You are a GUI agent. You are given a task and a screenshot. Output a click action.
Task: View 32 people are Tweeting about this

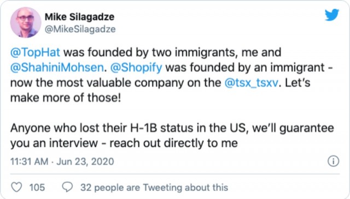(x=154, y=188)
